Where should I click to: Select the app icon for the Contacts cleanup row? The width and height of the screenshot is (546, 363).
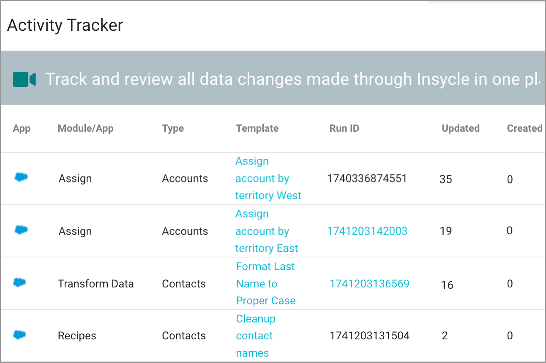point(21,336)
